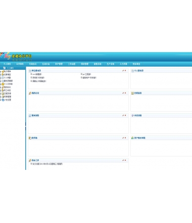Close the 单位通讯录 panel
The width and height of the screenshot is (192, 223).
pyautogui.click(x=125, y=70)
